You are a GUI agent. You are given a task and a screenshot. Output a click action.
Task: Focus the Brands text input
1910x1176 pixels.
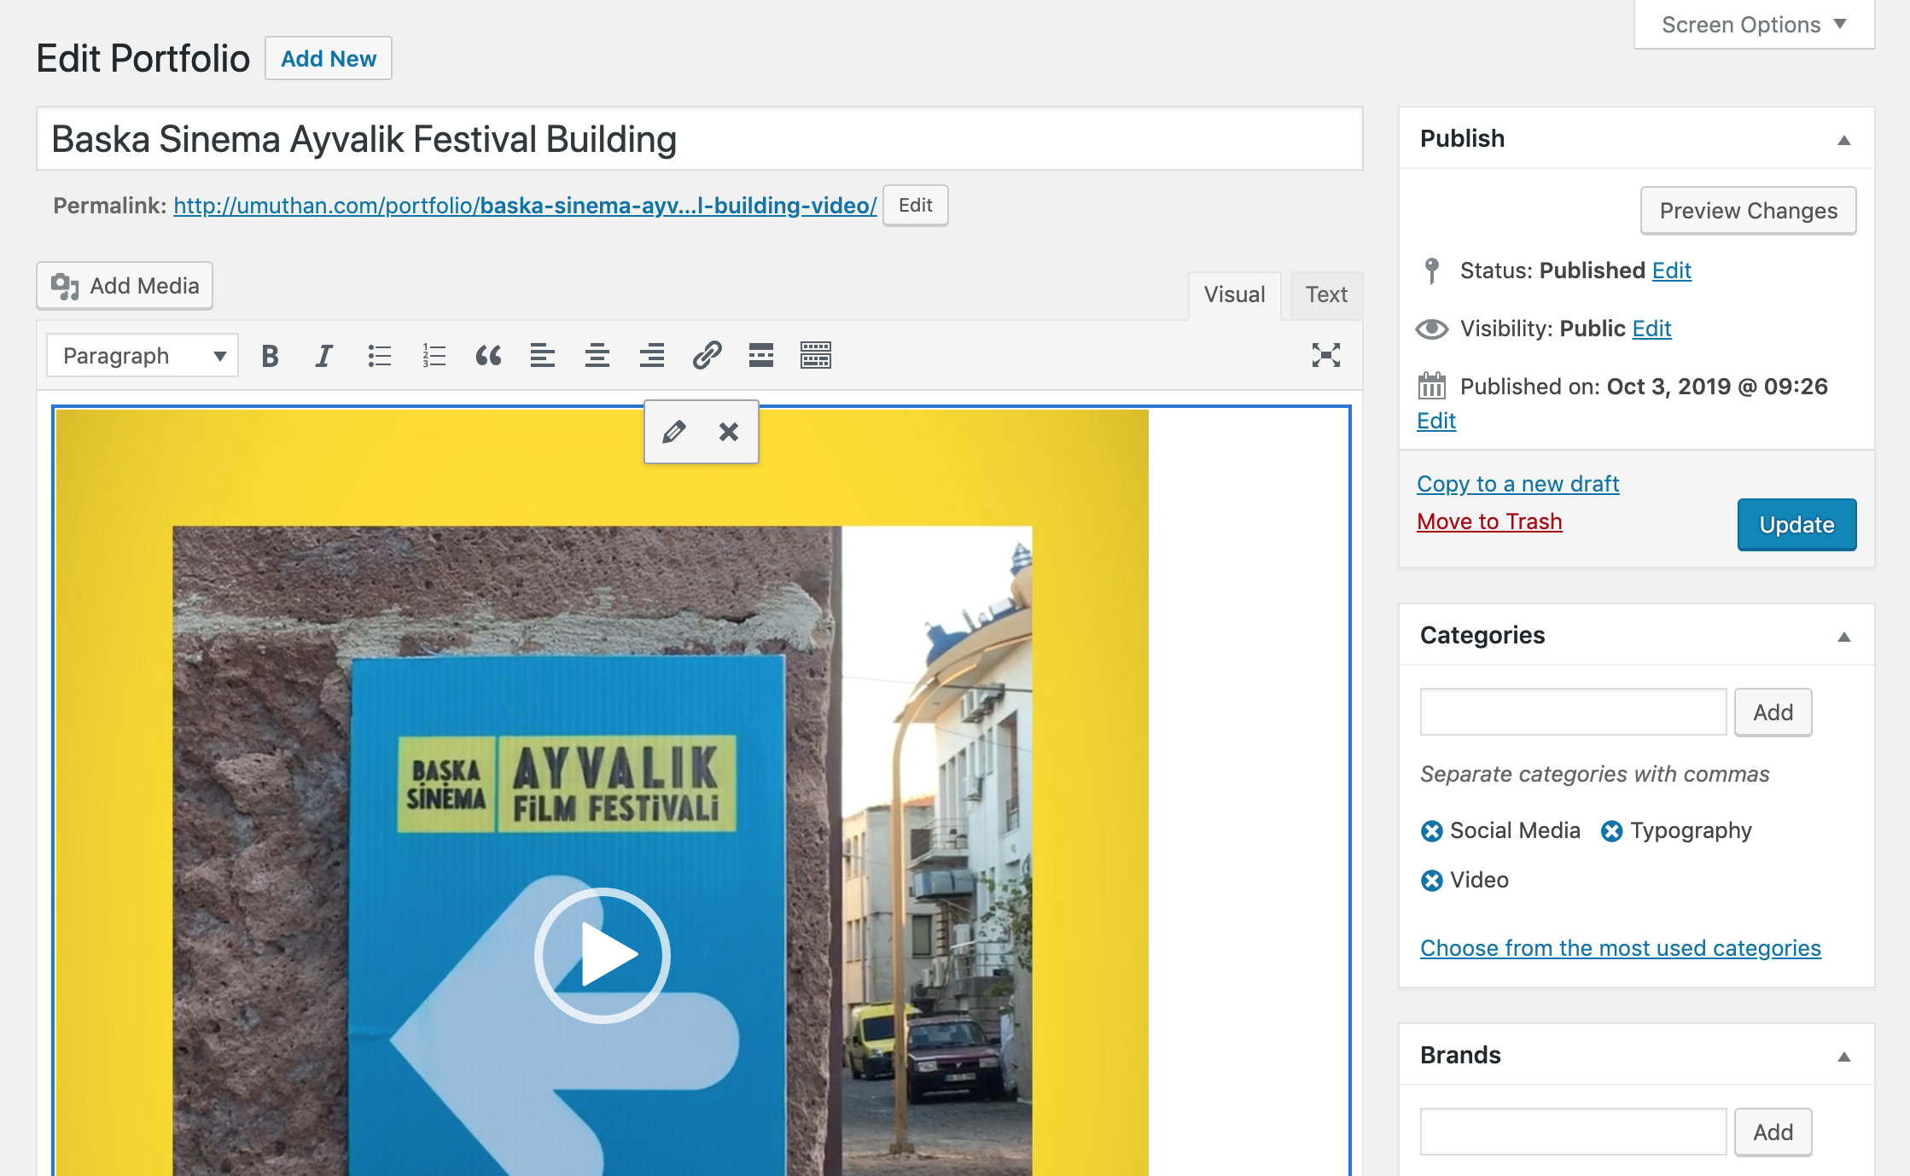(1573, 1132)
